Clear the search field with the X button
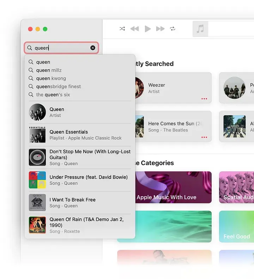Screen dimensions: 254x279 click(x=93, y=48)
